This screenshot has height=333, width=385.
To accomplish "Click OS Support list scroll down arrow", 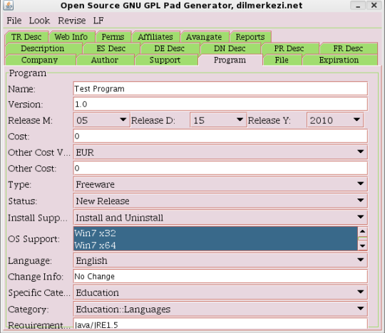I will (x=362, y=245).
